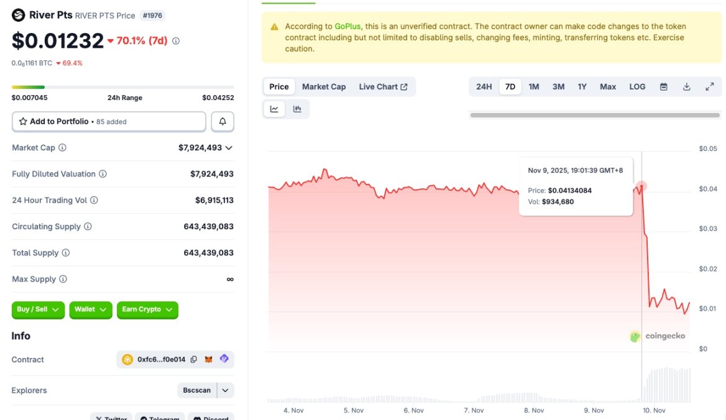The image size is (726, 420).
Task: Copy the contract address
Action: pyautogui.click(x=193, y=359)
